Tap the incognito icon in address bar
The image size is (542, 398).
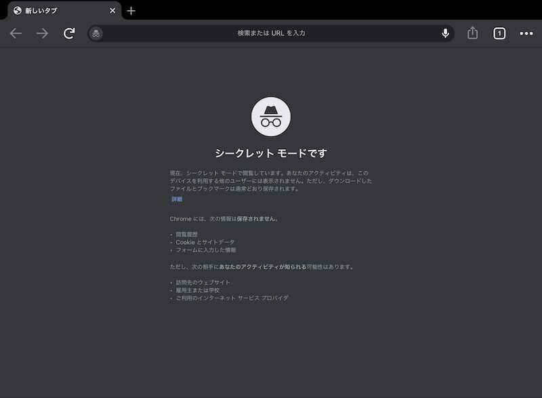tap(96, 33)
